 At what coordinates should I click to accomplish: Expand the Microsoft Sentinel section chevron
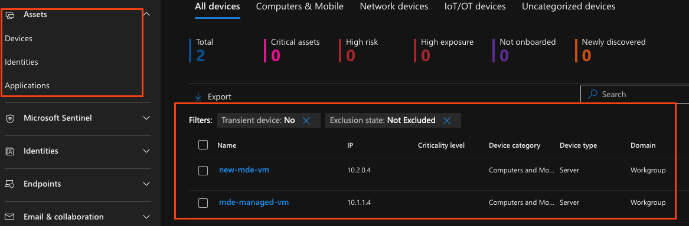coord(147,118)
